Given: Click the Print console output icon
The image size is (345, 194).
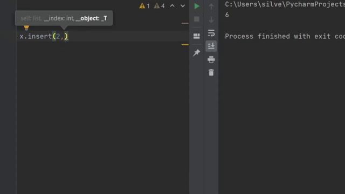Looking at the screenshot, I should [x=211, y=59].
